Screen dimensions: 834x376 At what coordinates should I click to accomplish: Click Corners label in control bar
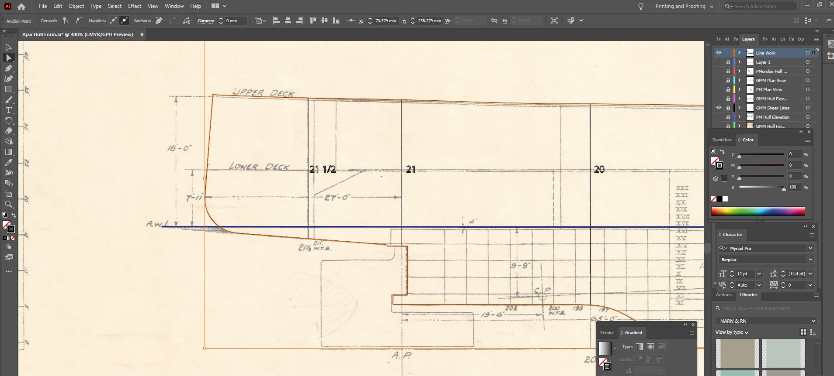[x=206, y=21]
